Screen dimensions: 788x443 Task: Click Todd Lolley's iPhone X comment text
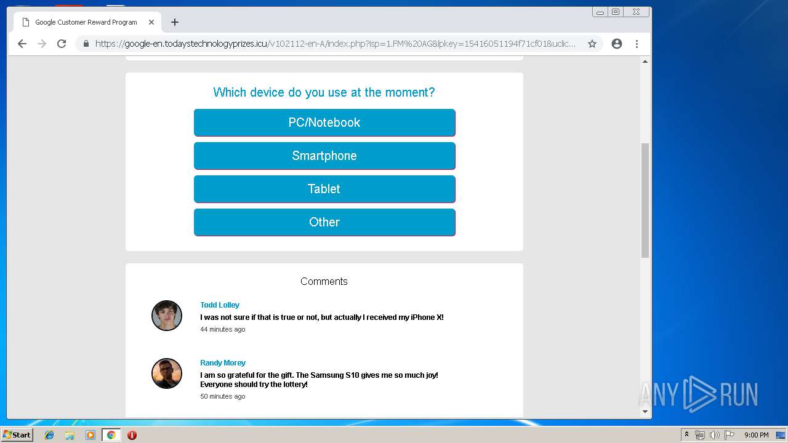coord(322,317)
